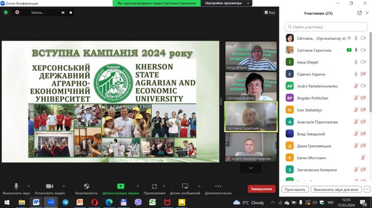Screen dimensions: 372x208
Task: Click avatar of Bogdan Polshchan
Action: [x=290, y=98]
